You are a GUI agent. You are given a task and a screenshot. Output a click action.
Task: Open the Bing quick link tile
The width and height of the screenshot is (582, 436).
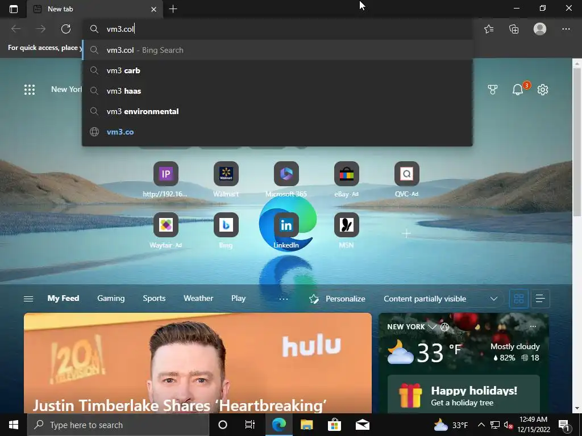[x=226, y=230]
